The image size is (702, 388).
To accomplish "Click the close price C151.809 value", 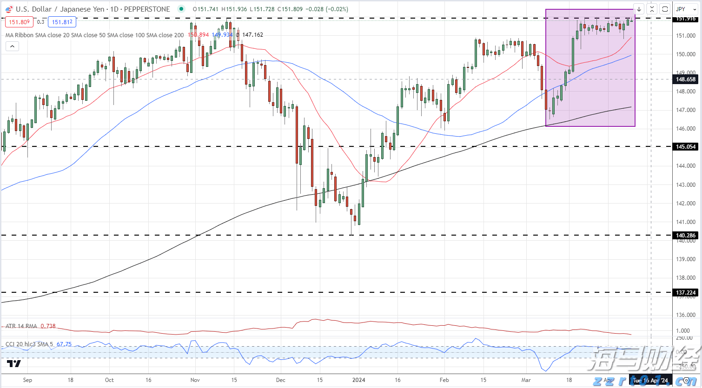I will pyautogui.click(x=290, y=9).
